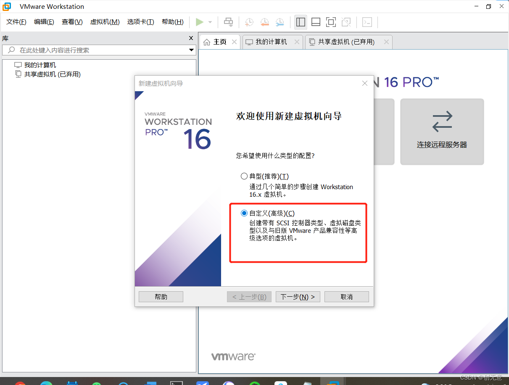Open the 帮助(H) menu

[173, 22]
